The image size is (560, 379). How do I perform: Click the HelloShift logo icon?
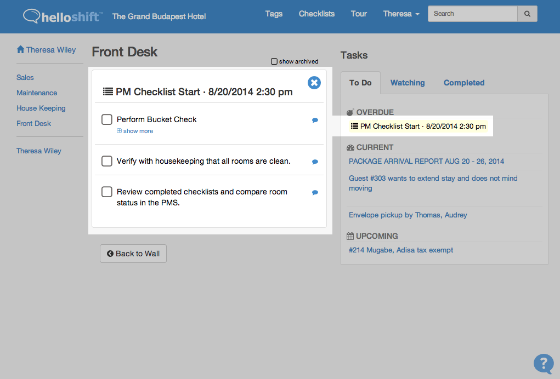pyautogui.click(x=32, y=16)
